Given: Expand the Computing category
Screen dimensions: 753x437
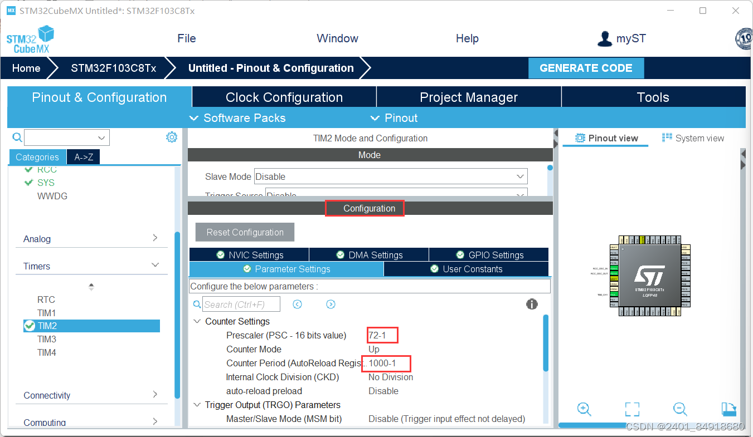Looking at the screenshot, I should 91,422.
